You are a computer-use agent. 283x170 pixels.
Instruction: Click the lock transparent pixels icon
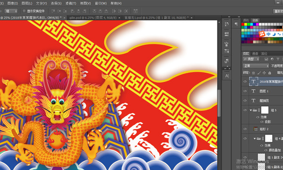click(253, 73)
